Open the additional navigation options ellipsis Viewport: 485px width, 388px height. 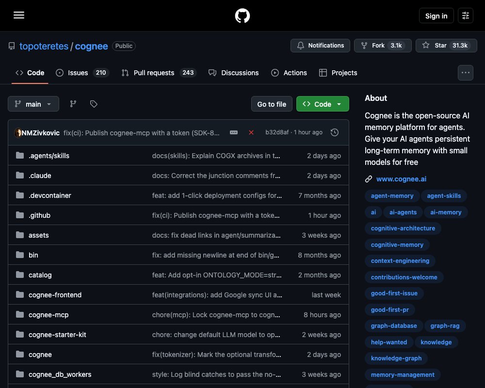[466, 73]
